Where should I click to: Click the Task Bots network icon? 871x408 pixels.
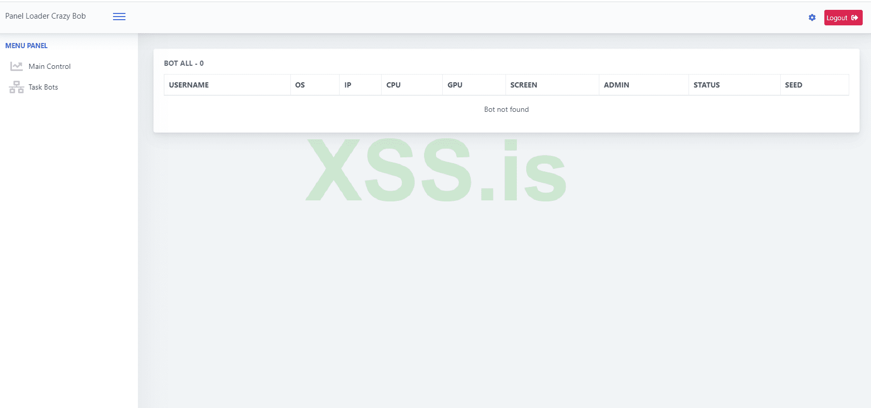tap(17, 87)
